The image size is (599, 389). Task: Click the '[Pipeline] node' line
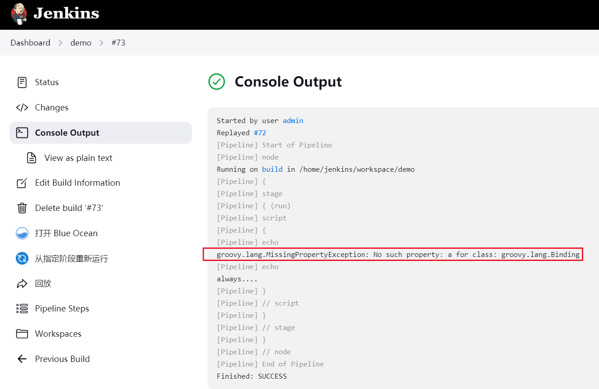pyautogui.click(x=247, y=157)
